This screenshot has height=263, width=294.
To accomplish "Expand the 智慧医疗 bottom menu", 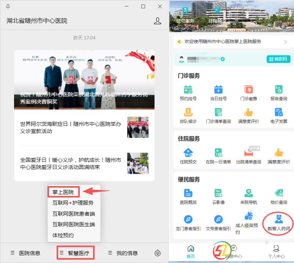I will pyautogui.click(x=76, y=253).
